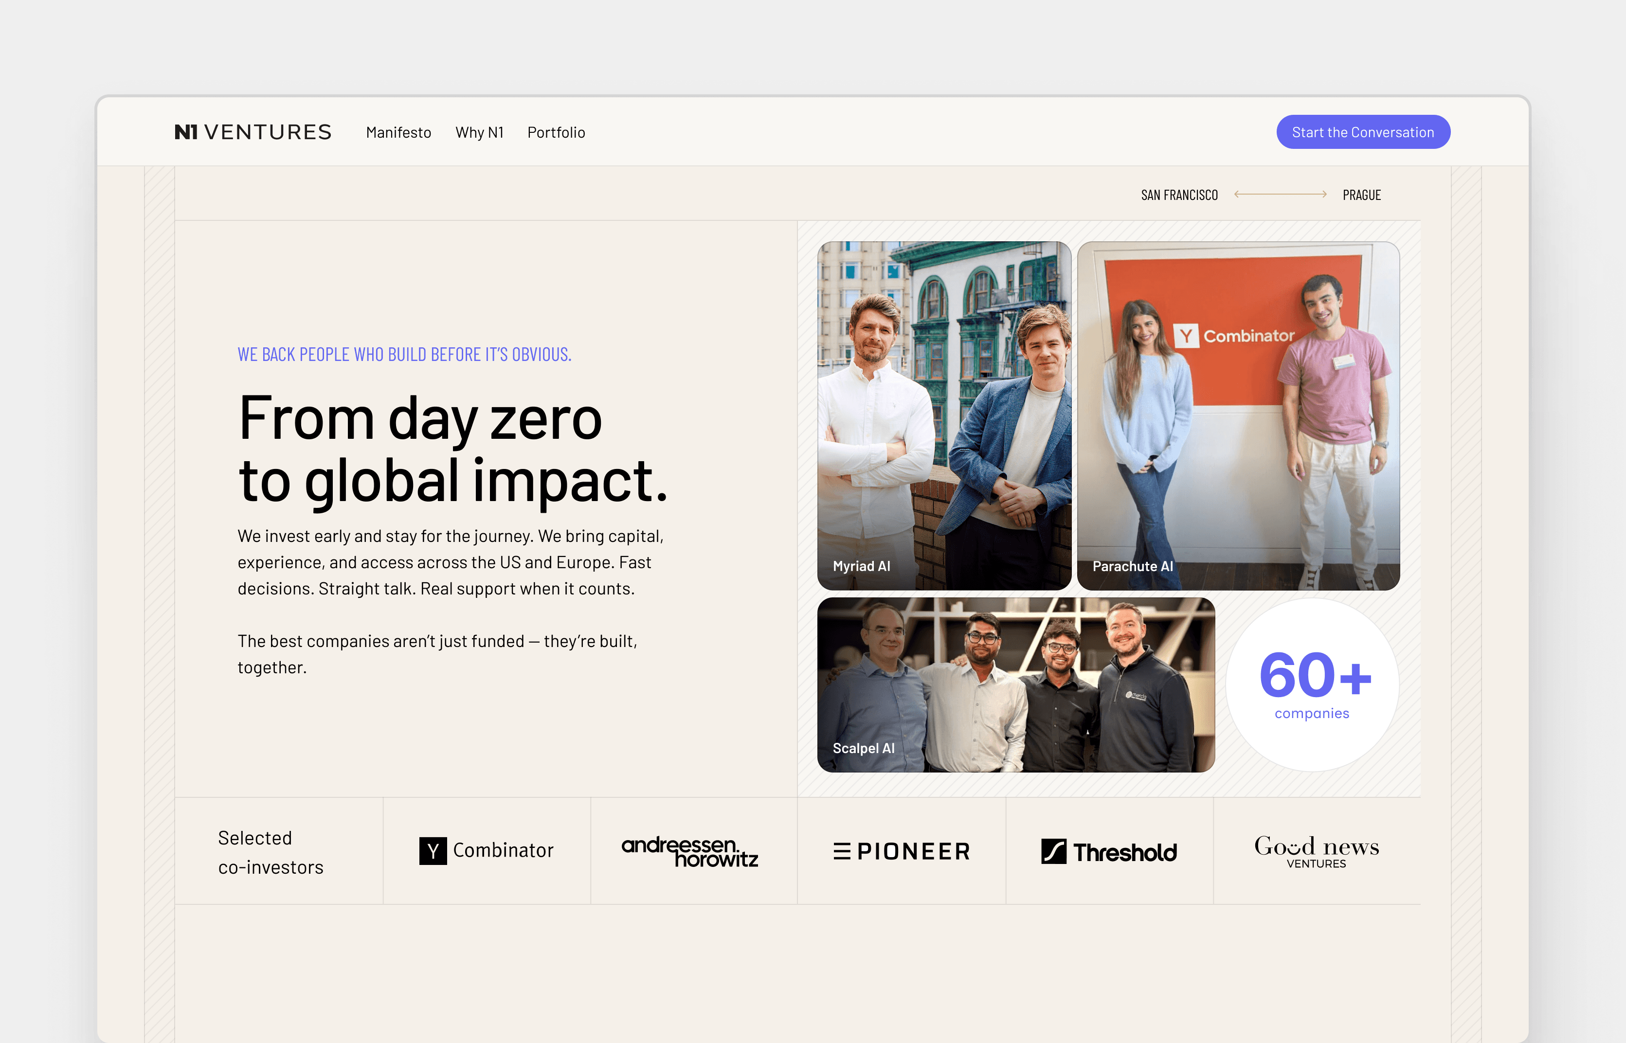Click the San Francisco location label

tap(1179, 195)
